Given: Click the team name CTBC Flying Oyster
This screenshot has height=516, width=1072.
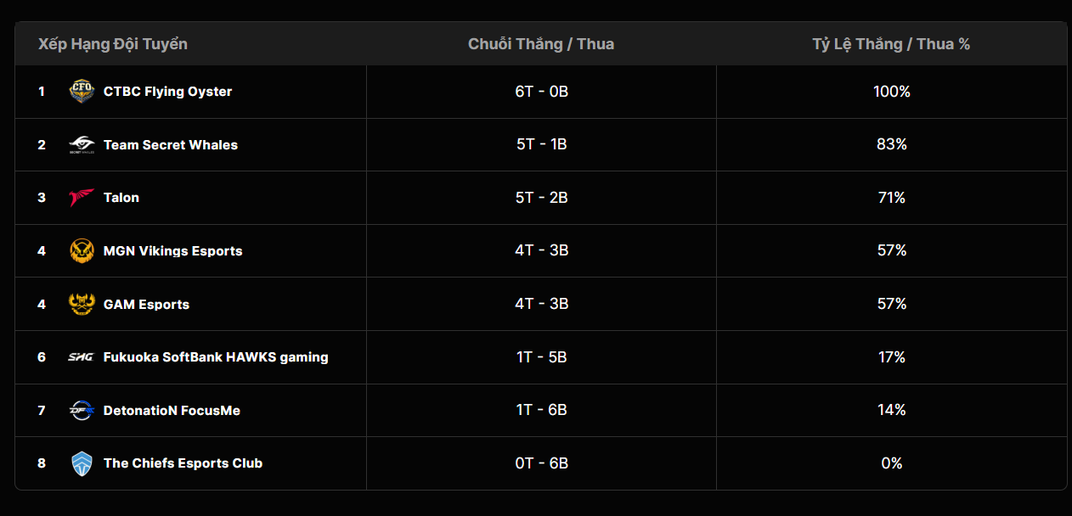Looking at the screenshot, I should [x=167, y=91].
